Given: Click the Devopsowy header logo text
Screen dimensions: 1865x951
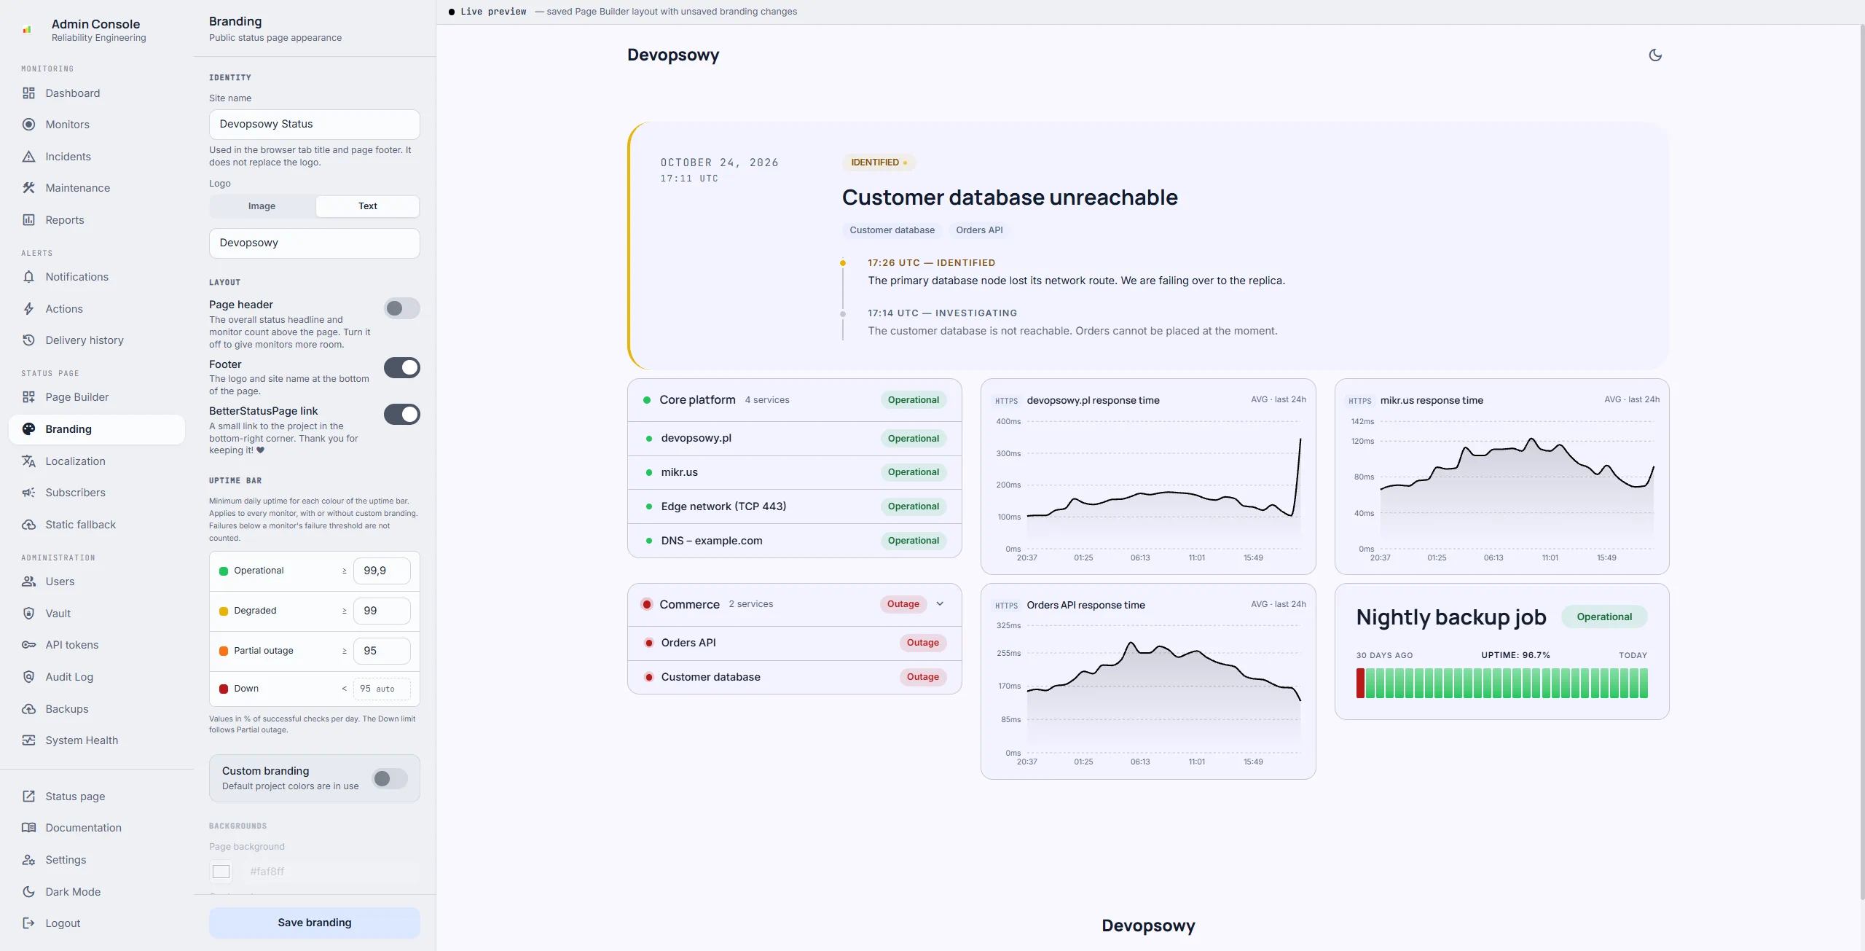Looking at the screenshot, I should [673, 55].
